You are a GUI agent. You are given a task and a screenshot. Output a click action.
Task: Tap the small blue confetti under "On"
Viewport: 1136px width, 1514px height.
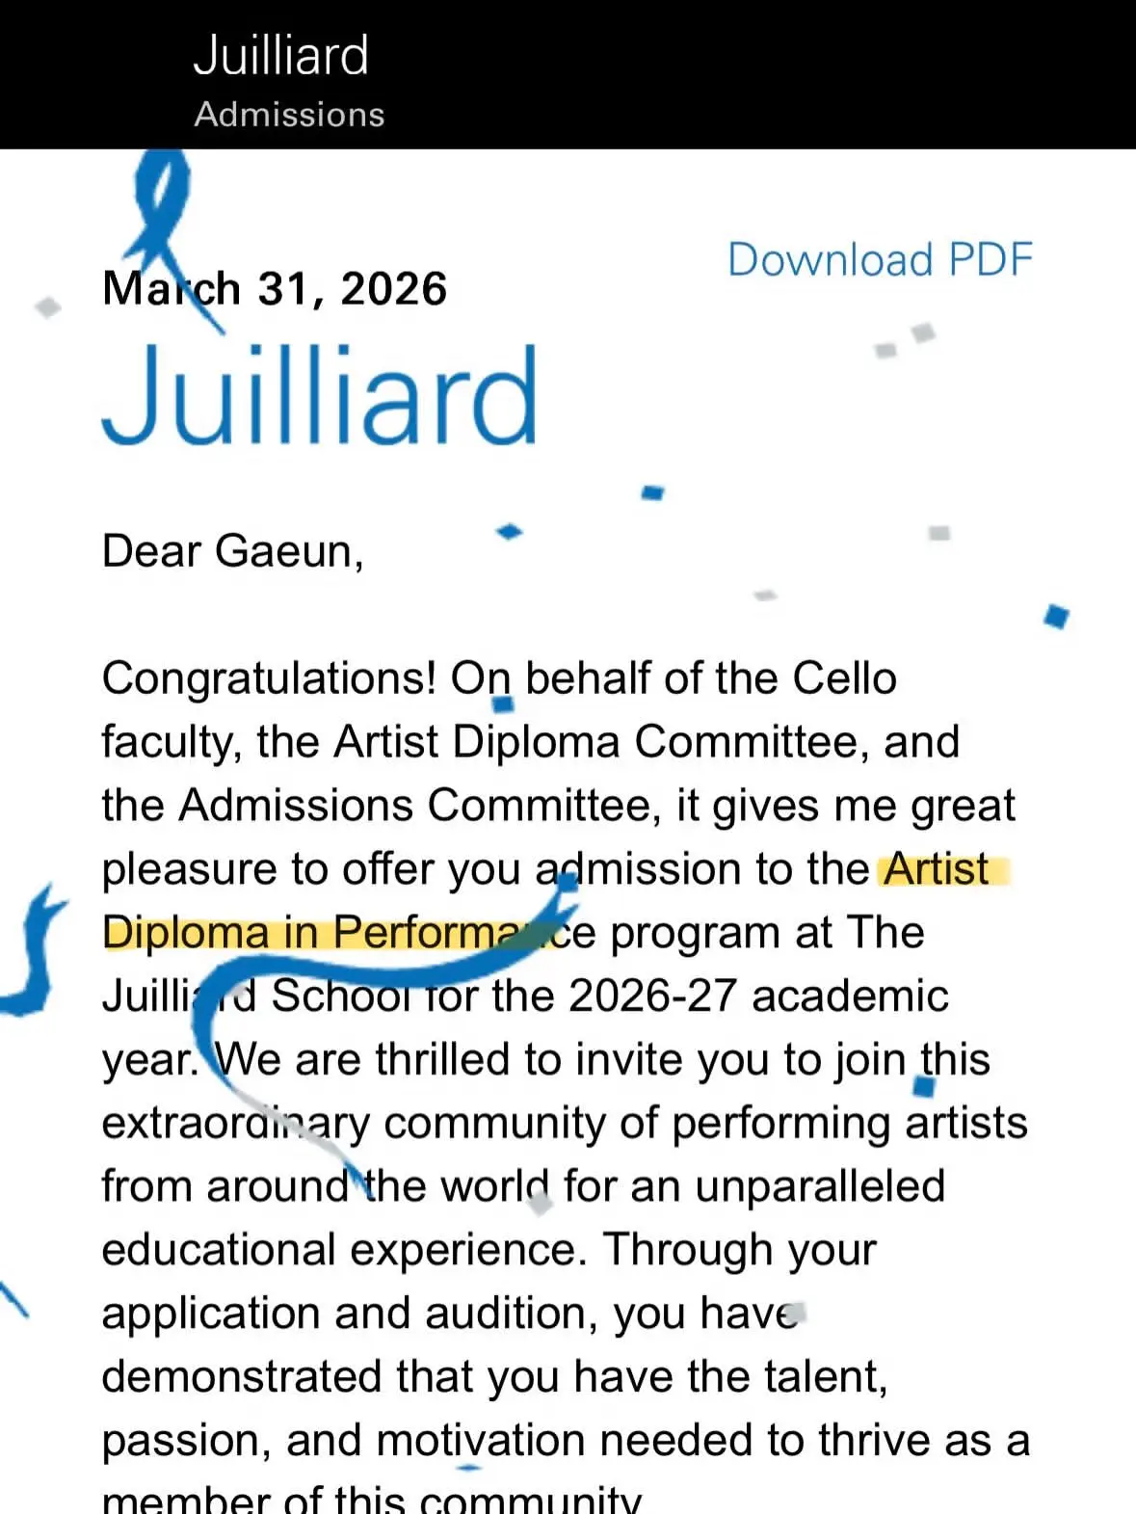pos(503,705)
